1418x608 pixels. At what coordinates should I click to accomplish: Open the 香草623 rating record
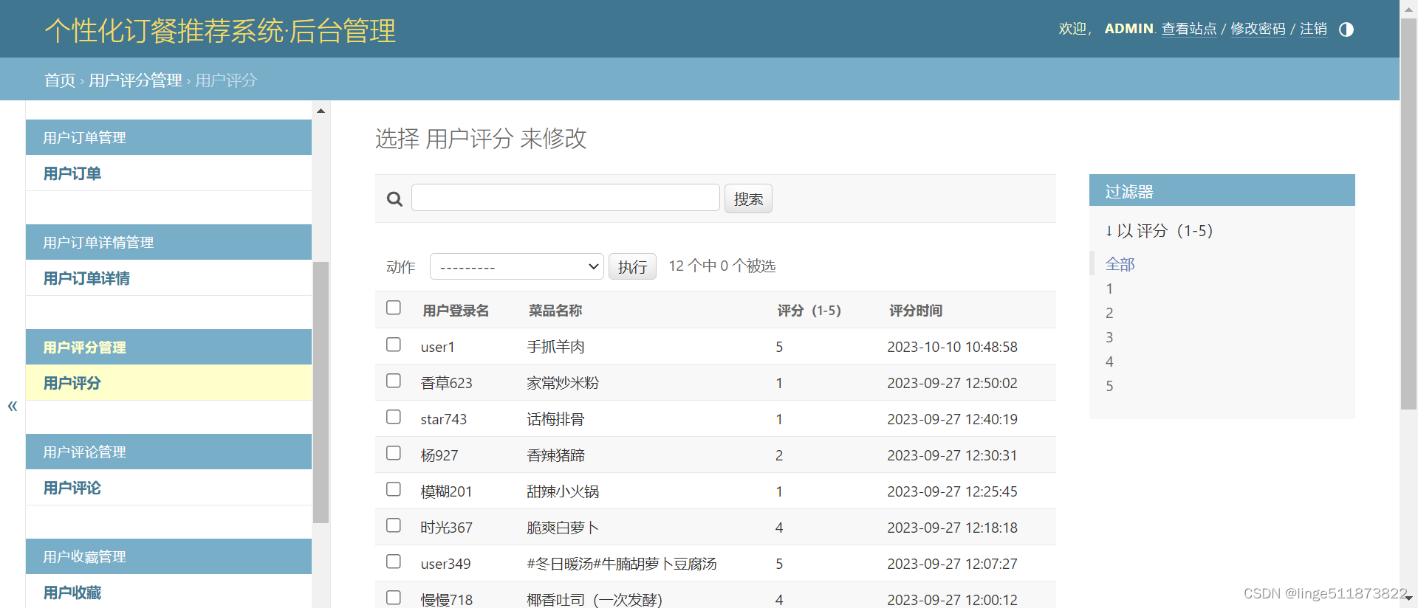click(x=446, y=383)
